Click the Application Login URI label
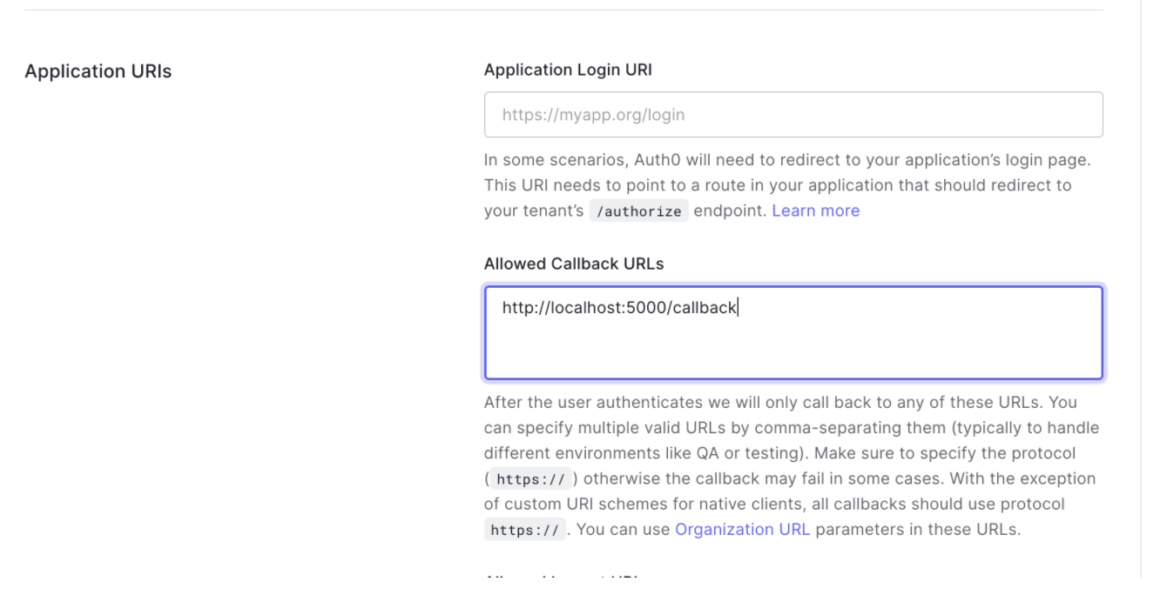The image size is (1160, 595). tap(568, 71)
